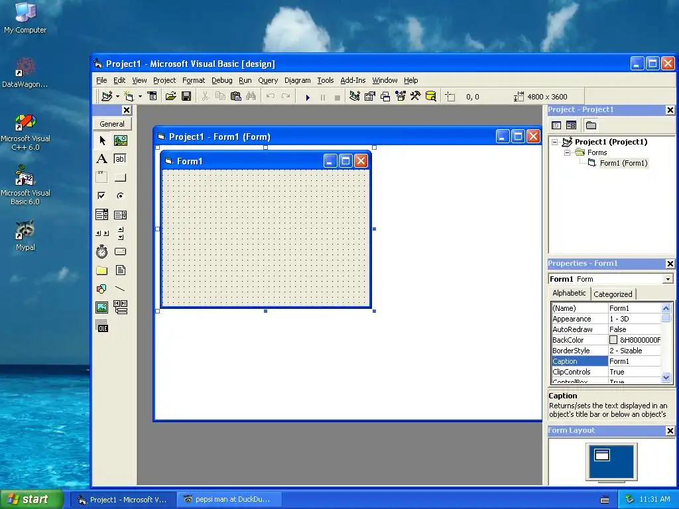
Task: Click the Windows Start button
Action: (31, 499)
